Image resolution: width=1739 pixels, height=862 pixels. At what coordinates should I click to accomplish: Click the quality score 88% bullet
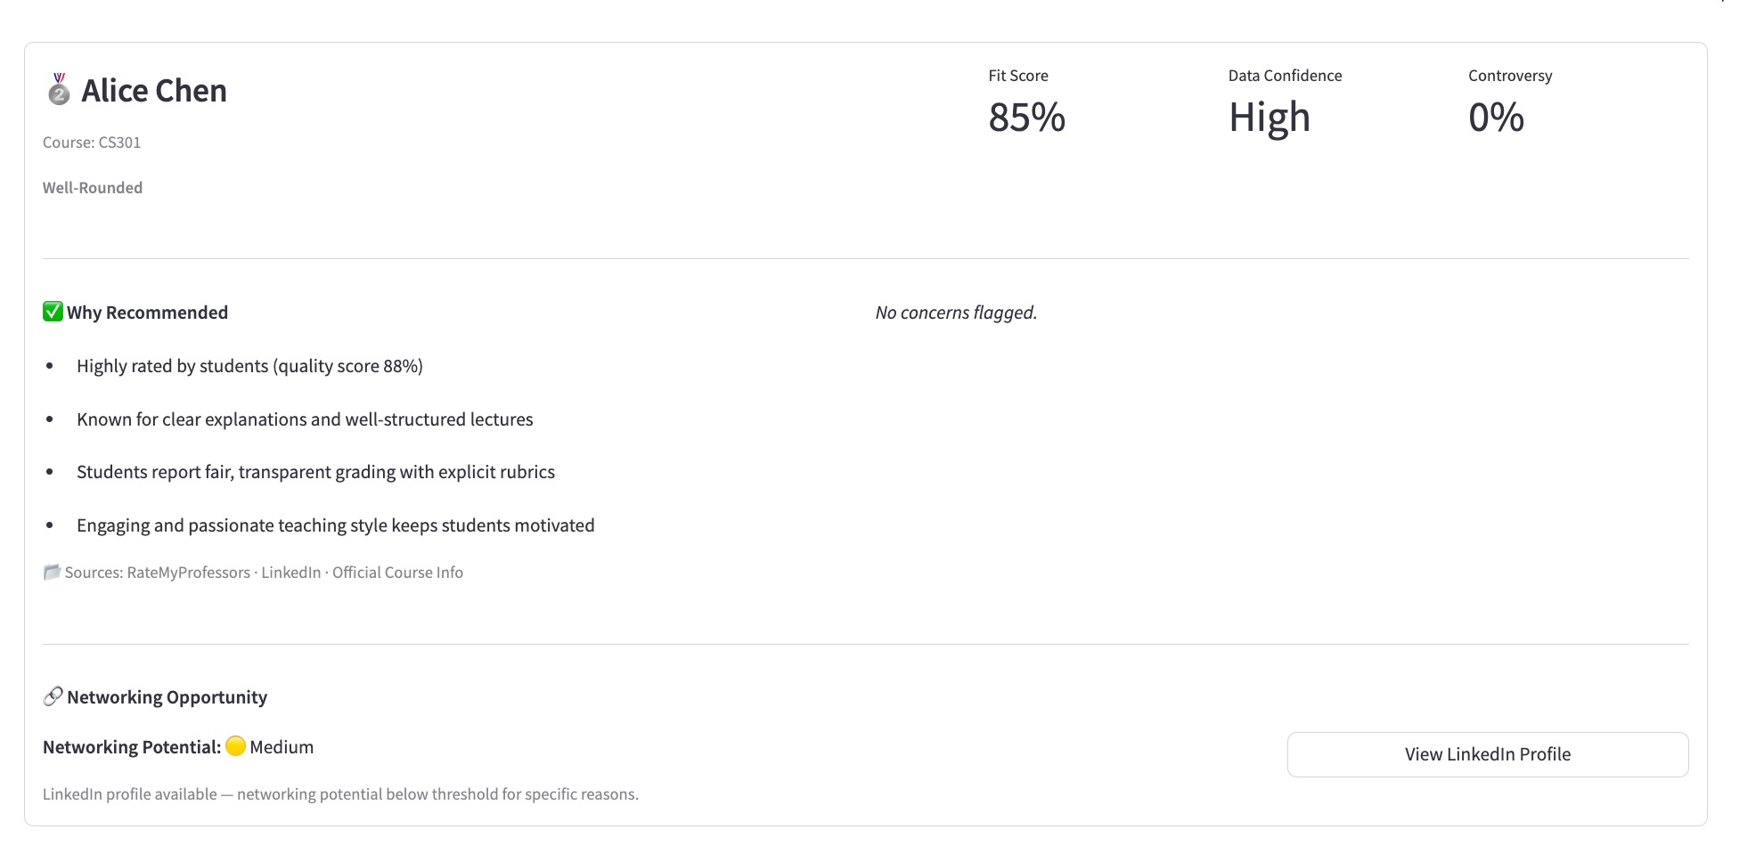coord(249,366)
